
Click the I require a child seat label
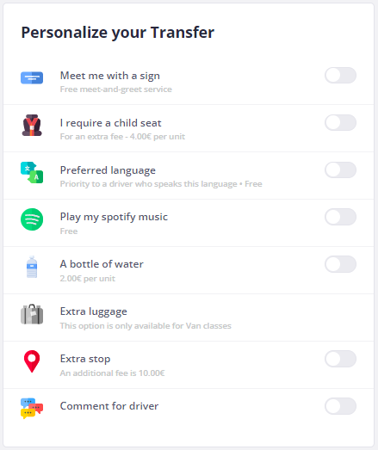[110, 123]
